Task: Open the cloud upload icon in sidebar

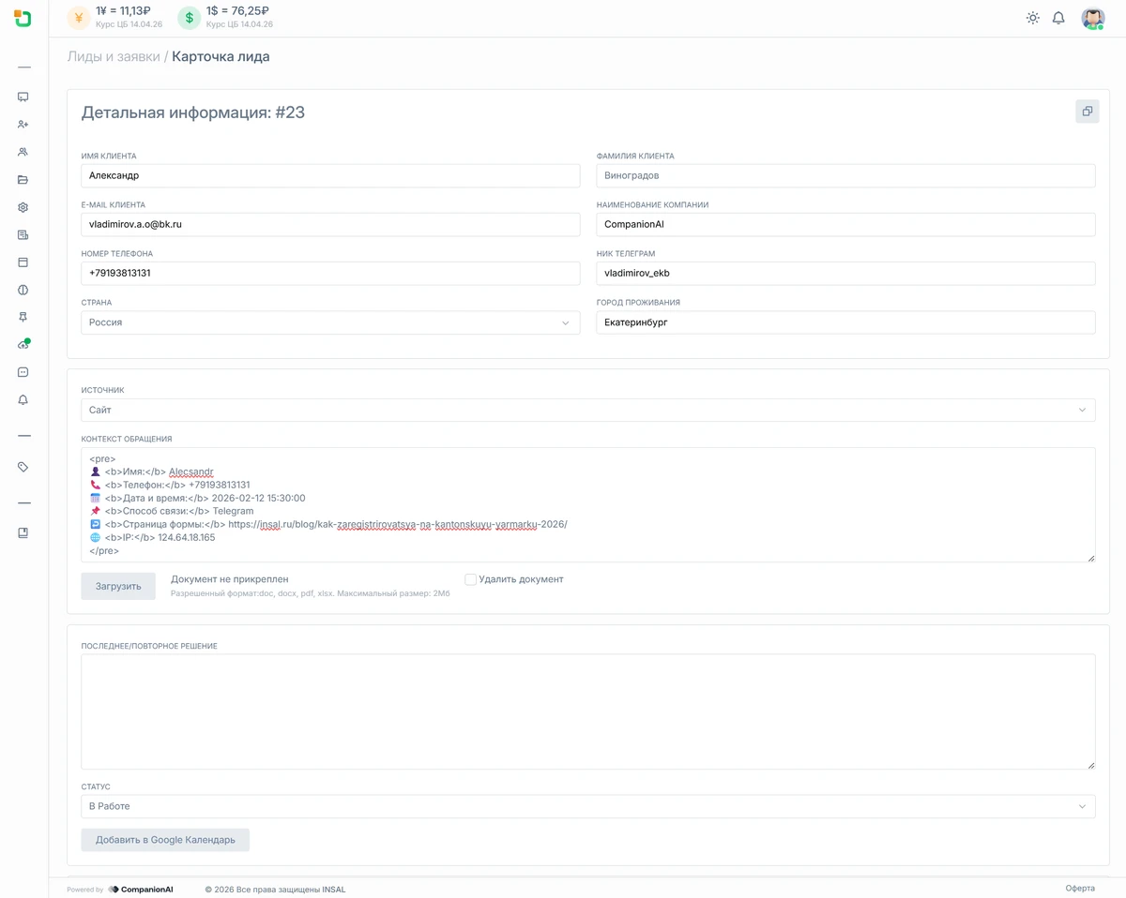Action: point(23,345)
